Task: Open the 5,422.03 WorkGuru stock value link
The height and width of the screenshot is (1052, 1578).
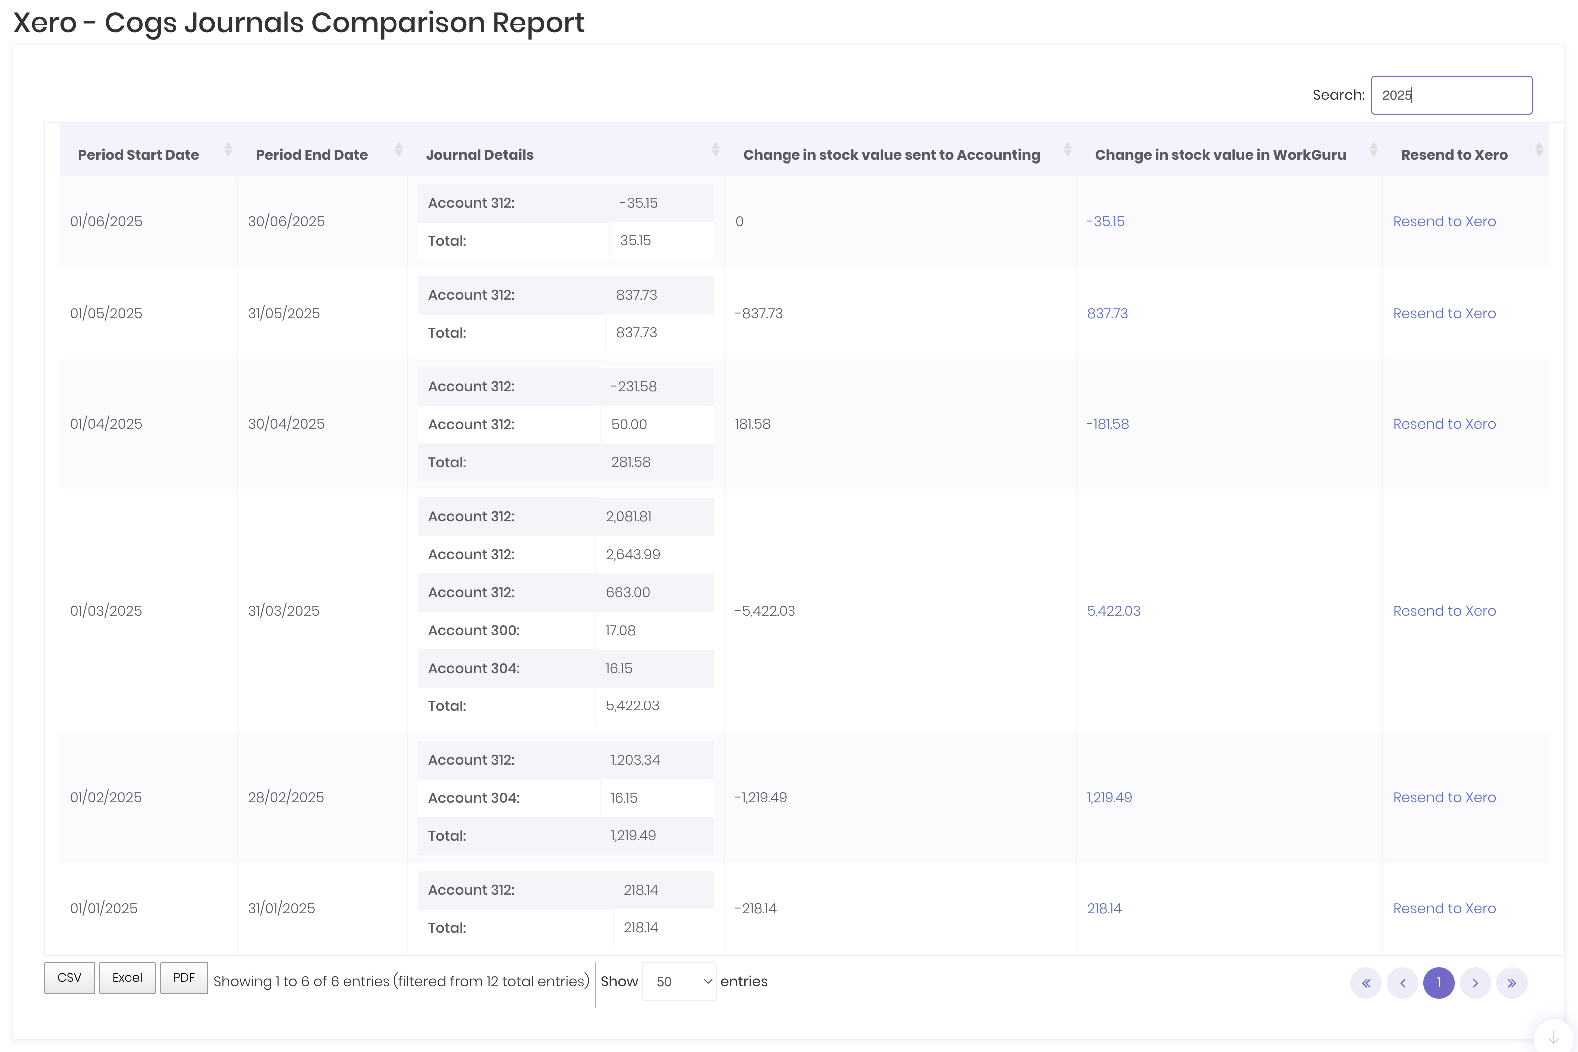Action: [x=1113, y=611]
